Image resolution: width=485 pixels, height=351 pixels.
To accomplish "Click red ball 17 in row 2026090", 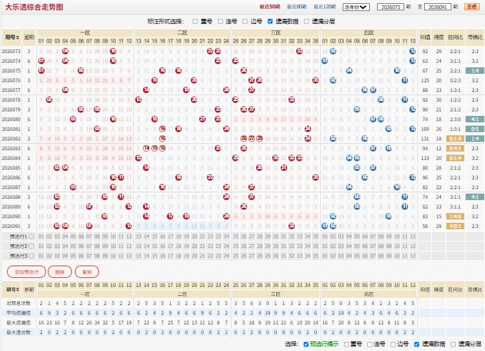I will [170, 216].
